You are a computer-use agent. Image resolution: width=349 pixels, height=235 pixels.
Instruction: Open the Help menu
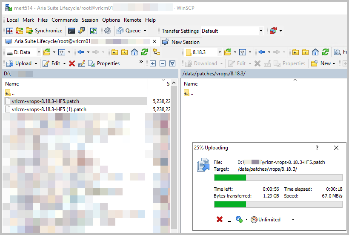coord(151,20)
